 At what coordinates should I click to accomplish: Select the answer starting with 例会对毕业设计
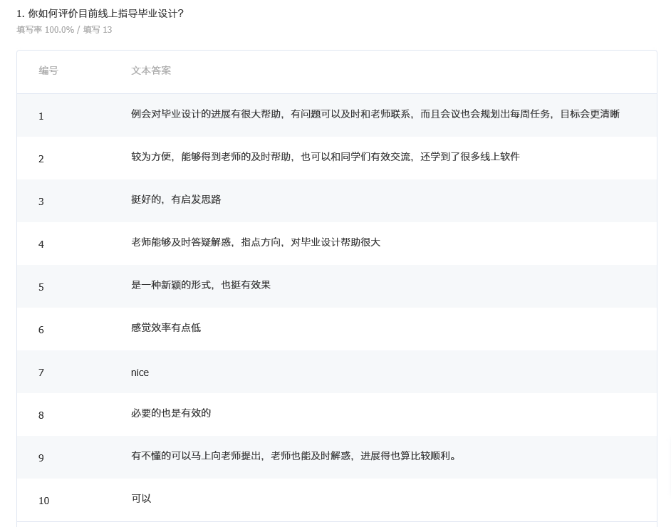375,114
